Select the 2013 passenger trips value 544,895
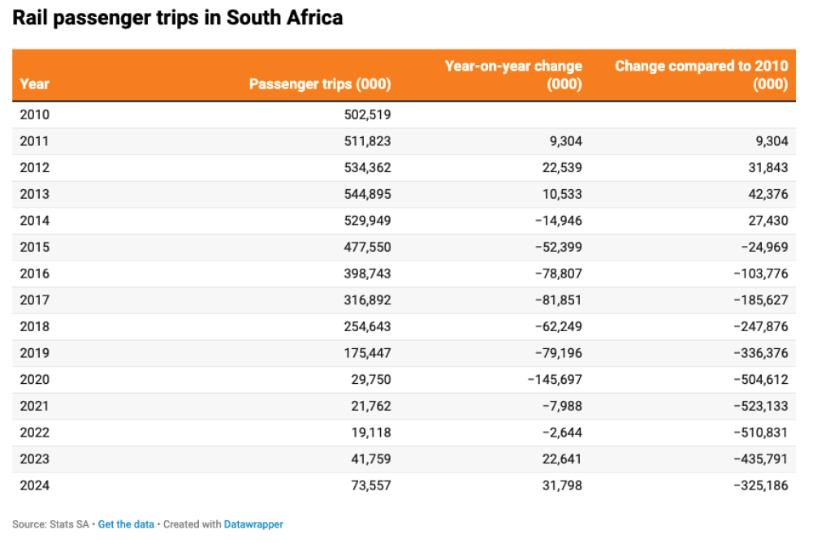This screenshot has height=543, width=830. click(x=367, y=194)
